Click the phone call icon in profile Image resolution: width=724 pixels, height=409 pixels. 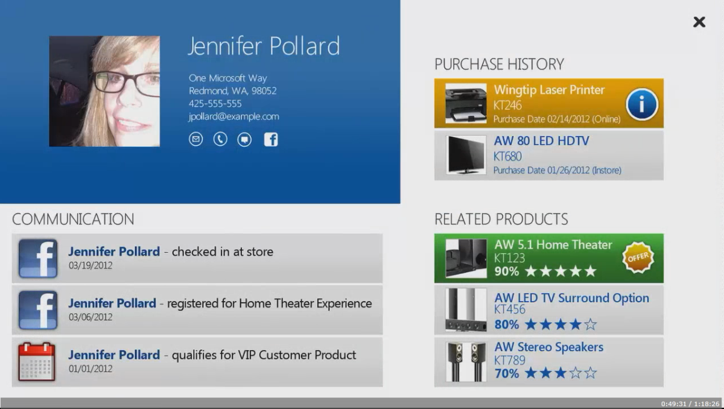click(x=220, y=139)
